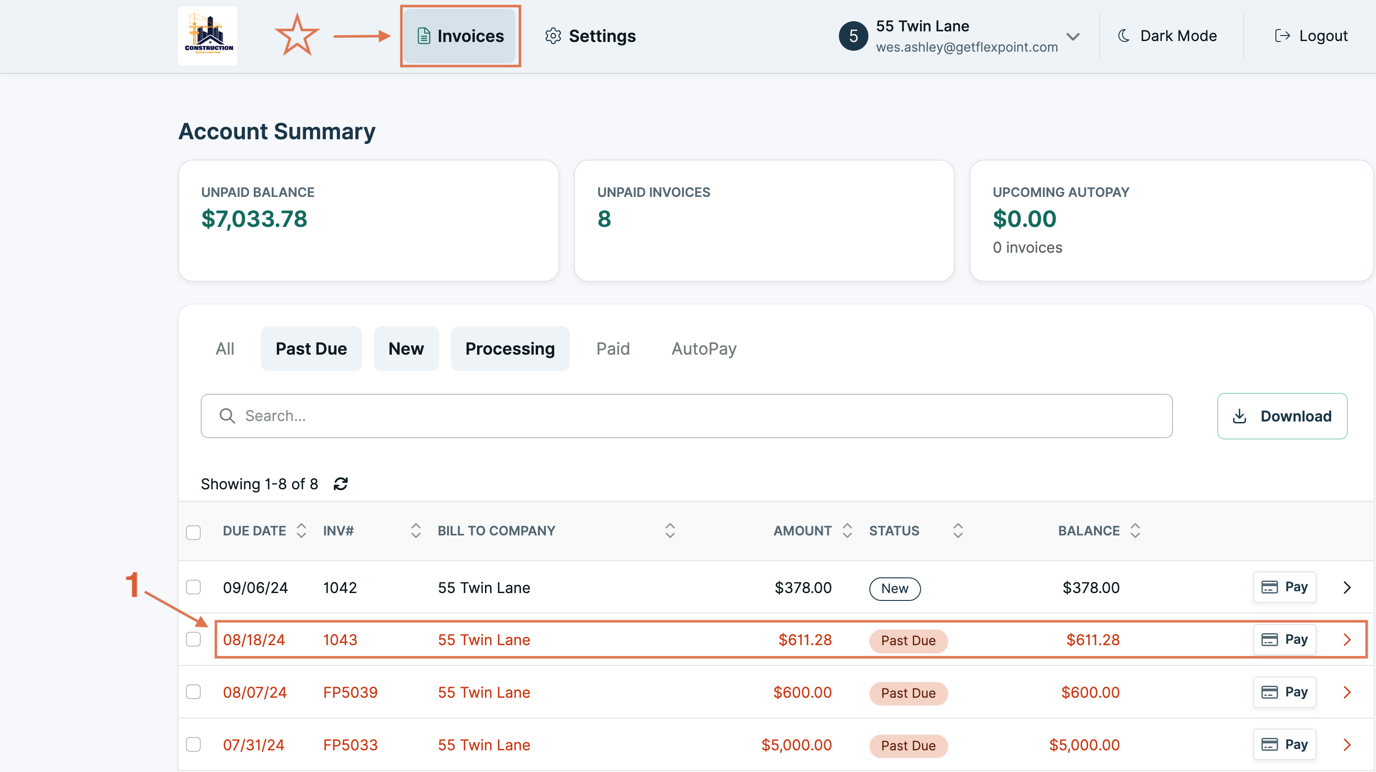Click the avatar badge showing 5

[853, 36]
